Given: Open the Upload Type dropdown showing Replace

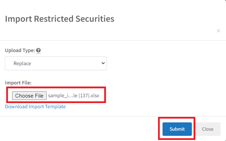Looking at the screenshot, I should [56, 63].
